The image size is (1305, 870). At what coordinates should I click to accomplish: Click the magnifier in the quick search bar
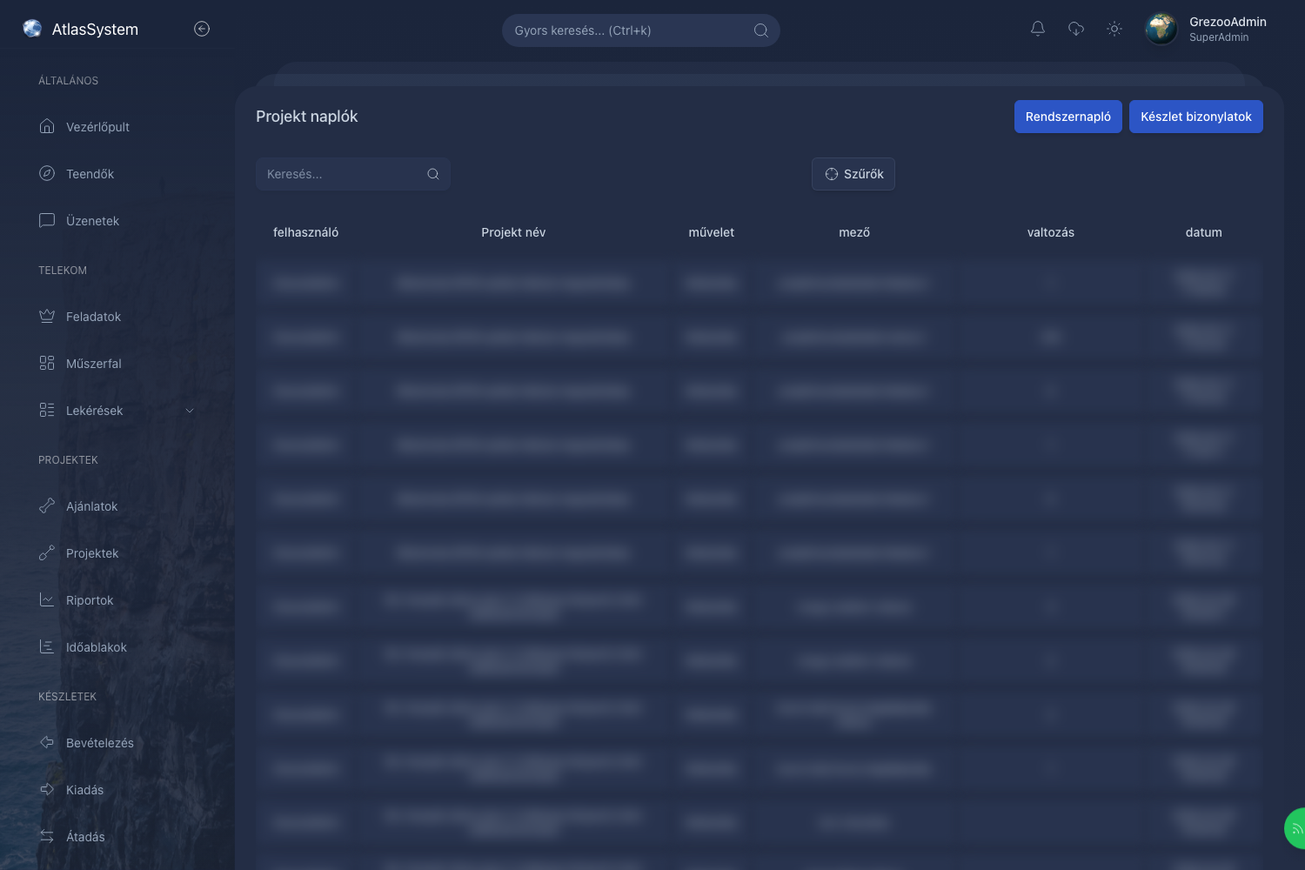click(761, 30)
